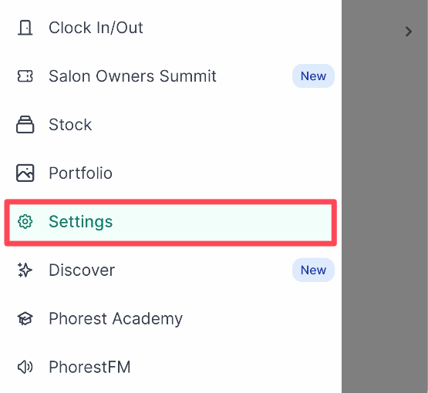Click the New badge beside Discover
Screen dimensions: 428x393
(x=313, y=270)
